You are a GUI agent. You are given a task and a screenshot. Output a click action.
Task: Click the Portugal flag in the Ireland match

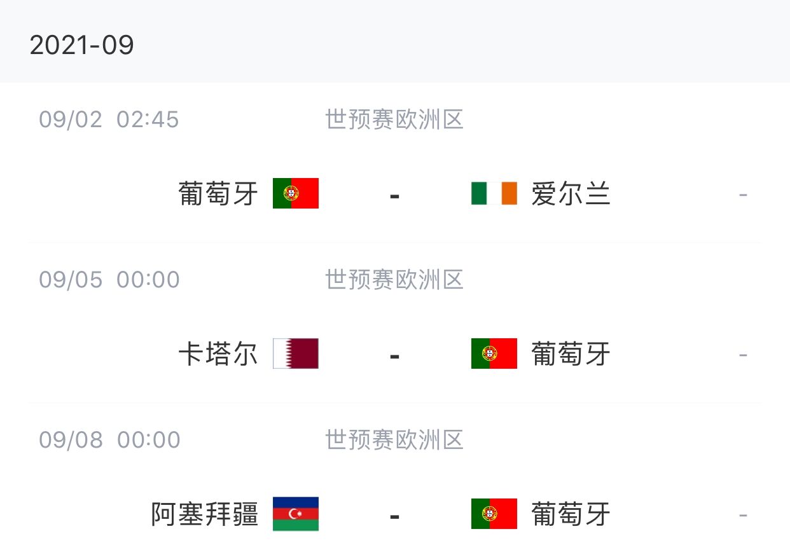click(296, 193)
